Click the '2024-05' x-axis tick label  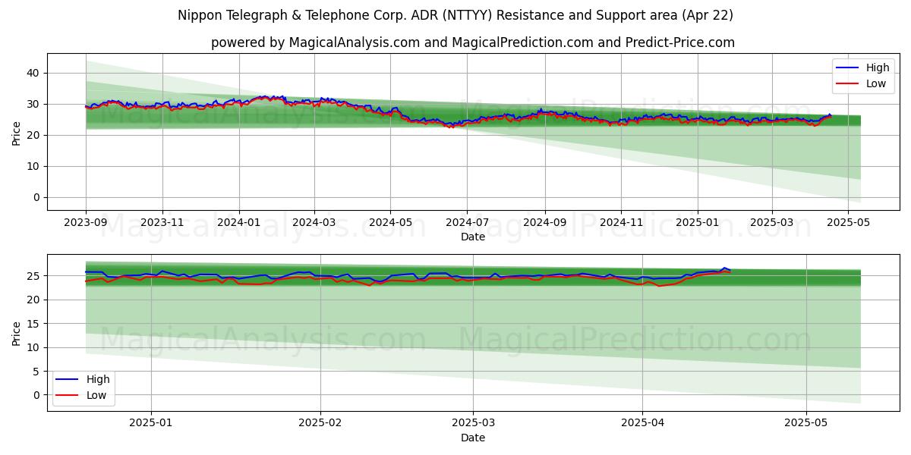(391, 222)
